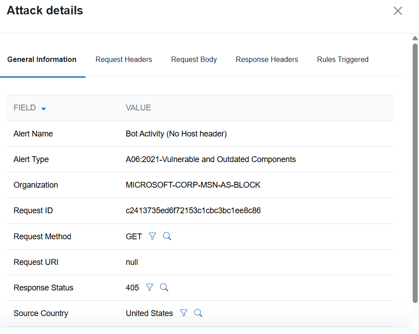419x334 pixels.
Task: Search for source country United States
Action: coord(198,313)
